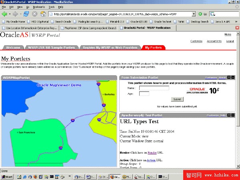Collapse the Apache wsrp4j Test Portlet icon
Image resolution: width=240 pixels, height=180 pixels.
pyautogui.click(x=229, y=115)
